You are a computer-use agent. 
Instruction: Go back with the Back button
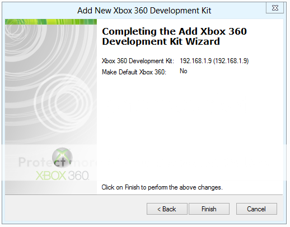point(167,209)
